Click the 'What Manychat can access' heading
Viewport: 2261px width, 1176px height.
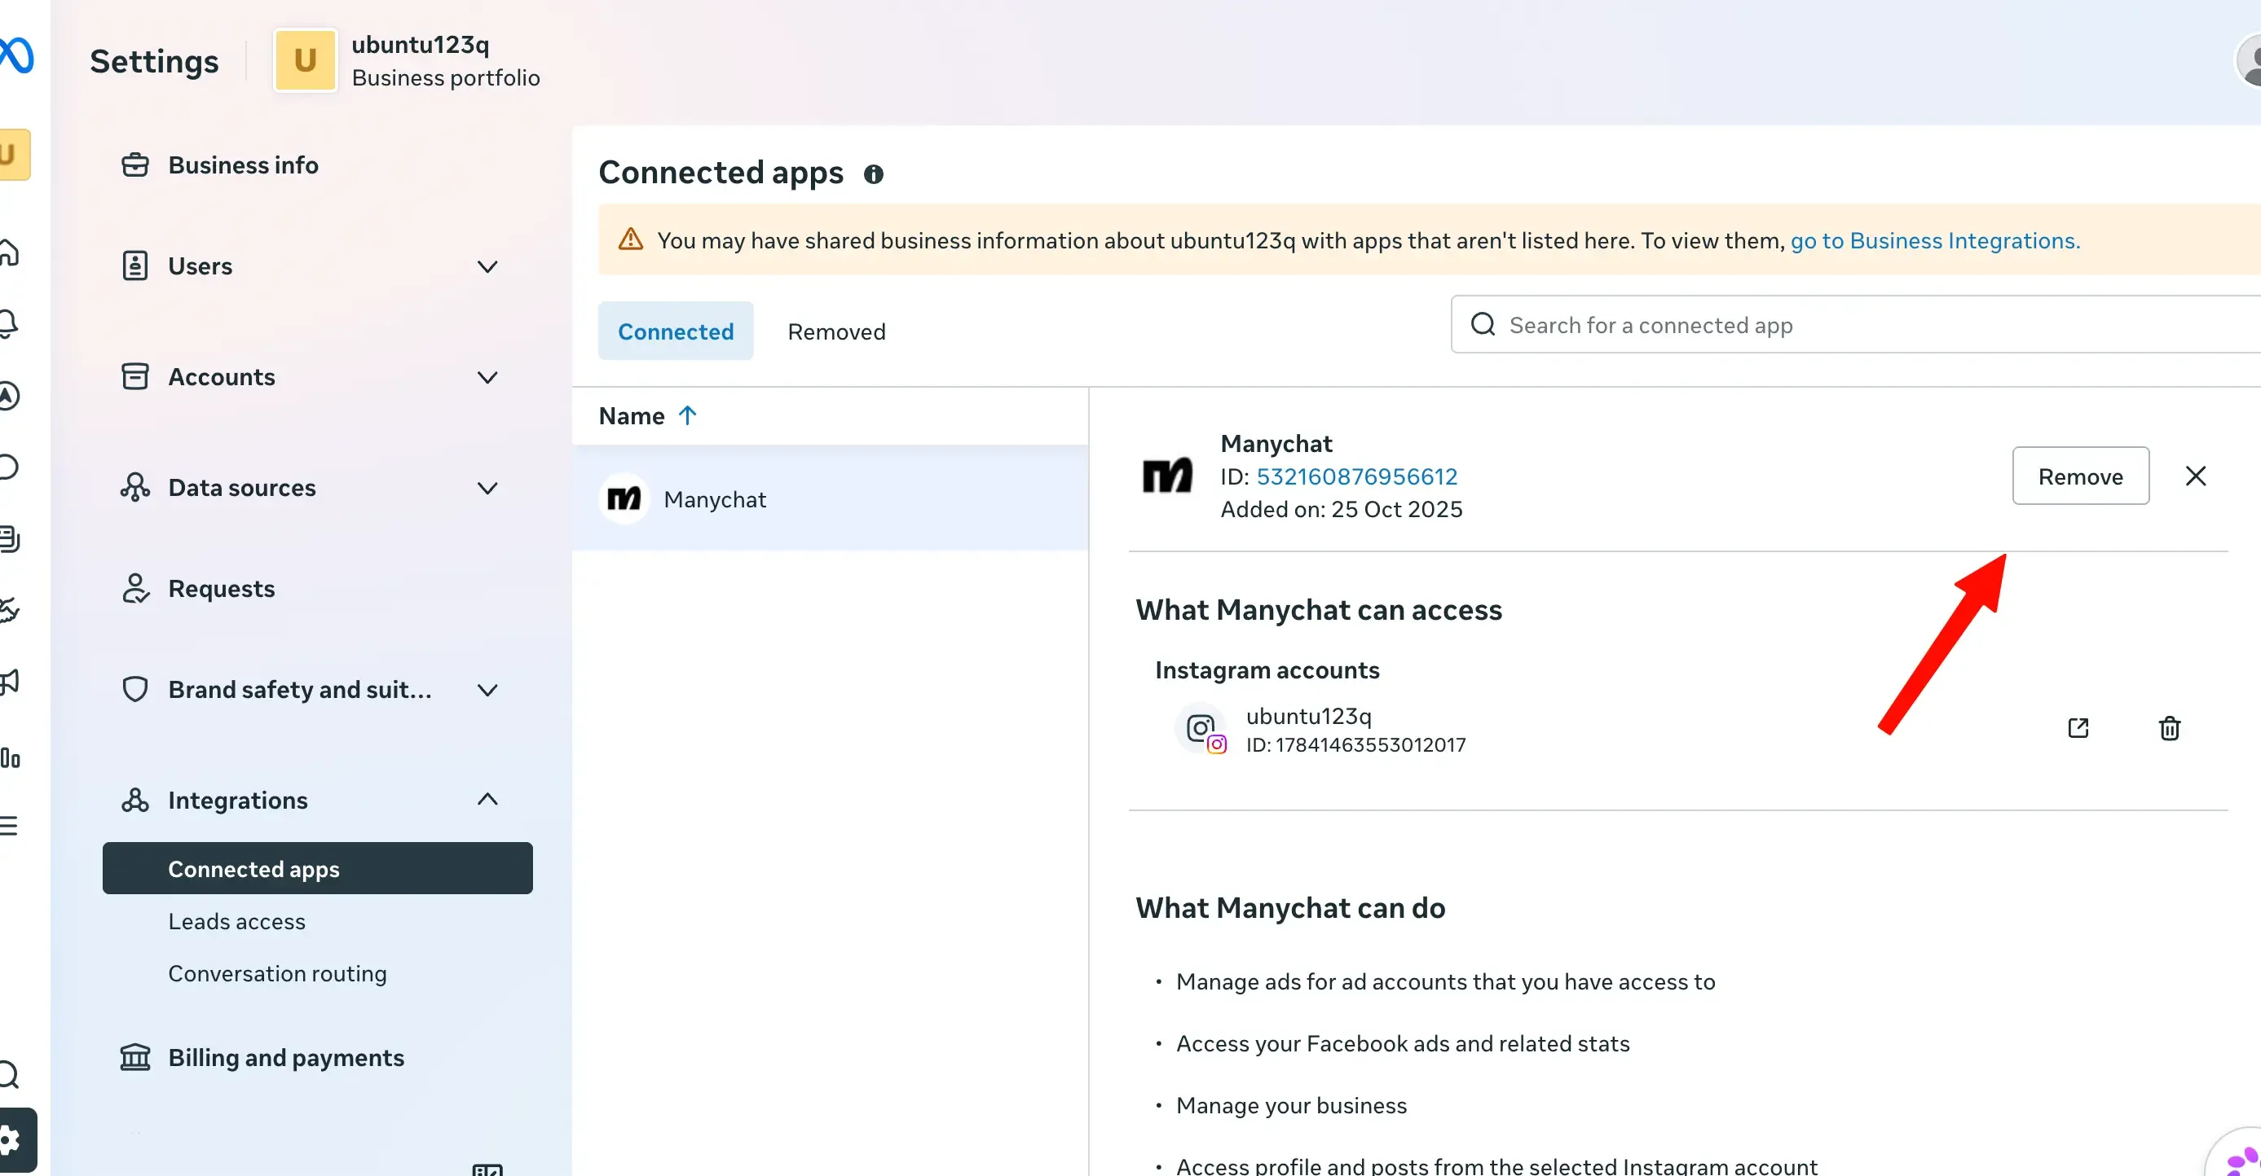1318,609
